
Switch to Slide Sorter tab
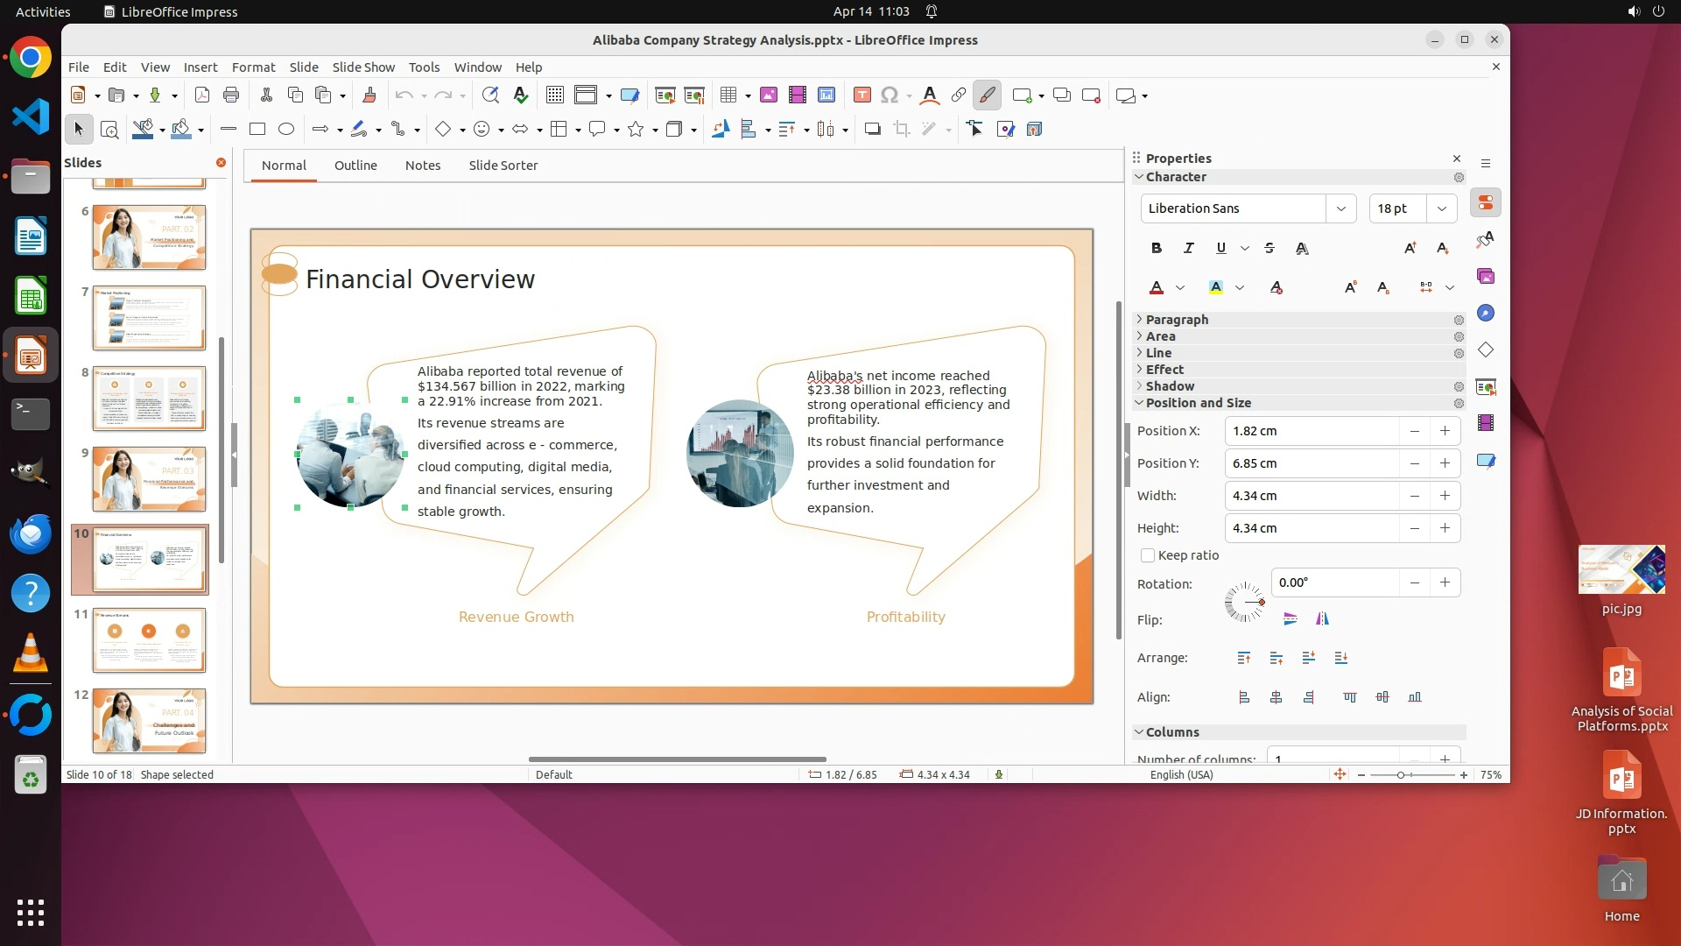[x=503, y=166]
